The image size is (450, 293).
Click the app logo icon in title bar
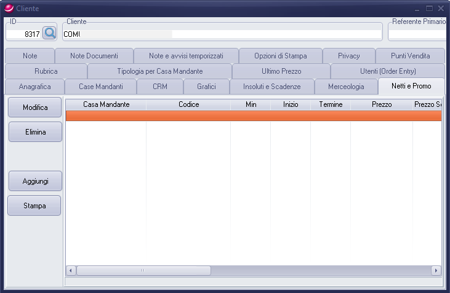point(7,8)
